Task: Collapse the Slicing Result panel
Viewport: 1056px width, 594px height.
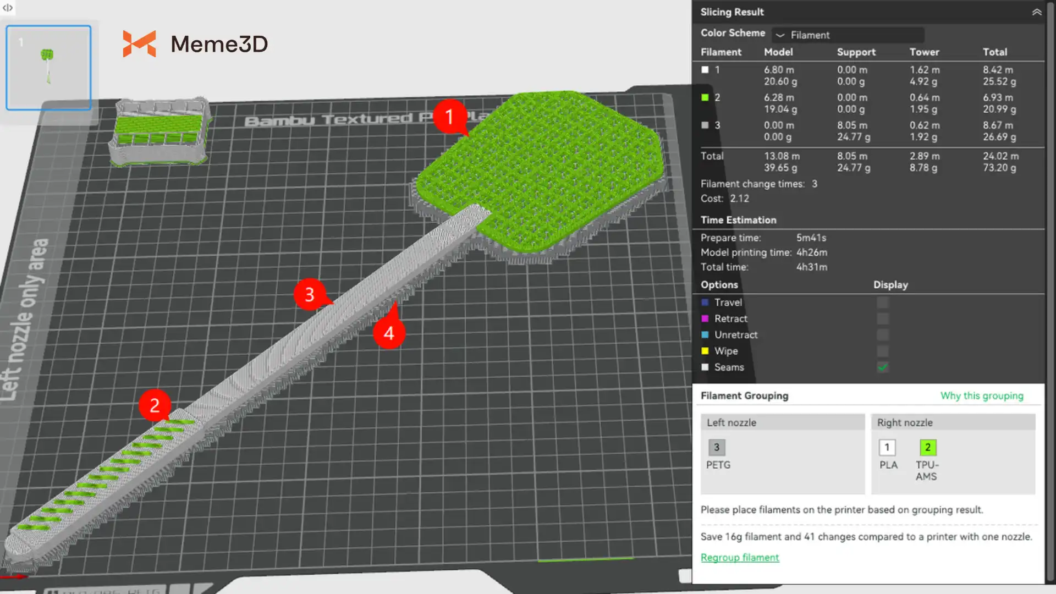Action: pos(1037,12)
